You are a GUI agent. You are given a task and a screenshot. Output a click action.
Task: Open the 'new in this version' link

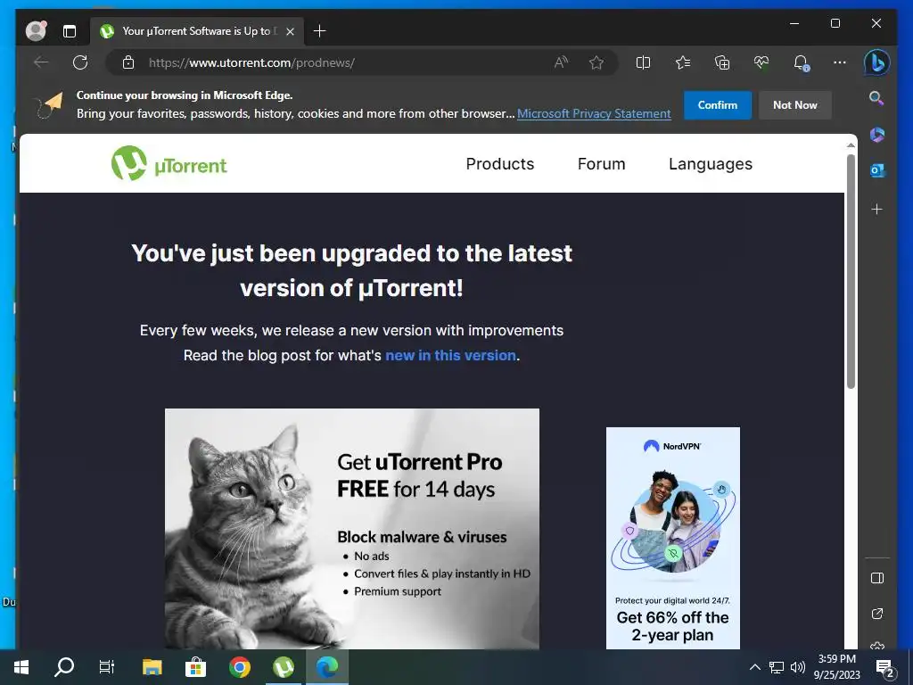[450, 355]
